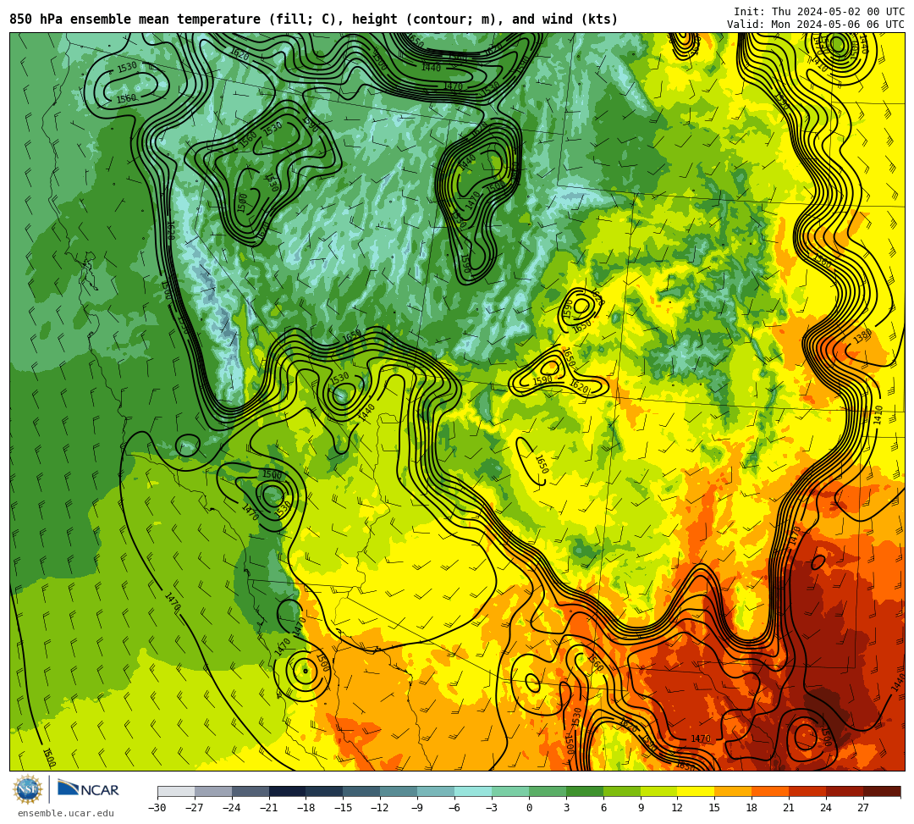This screenshot has width=914, height=824.
Task: Pick the colorbar swatch between -18 and -15
Action: (325, 791)
